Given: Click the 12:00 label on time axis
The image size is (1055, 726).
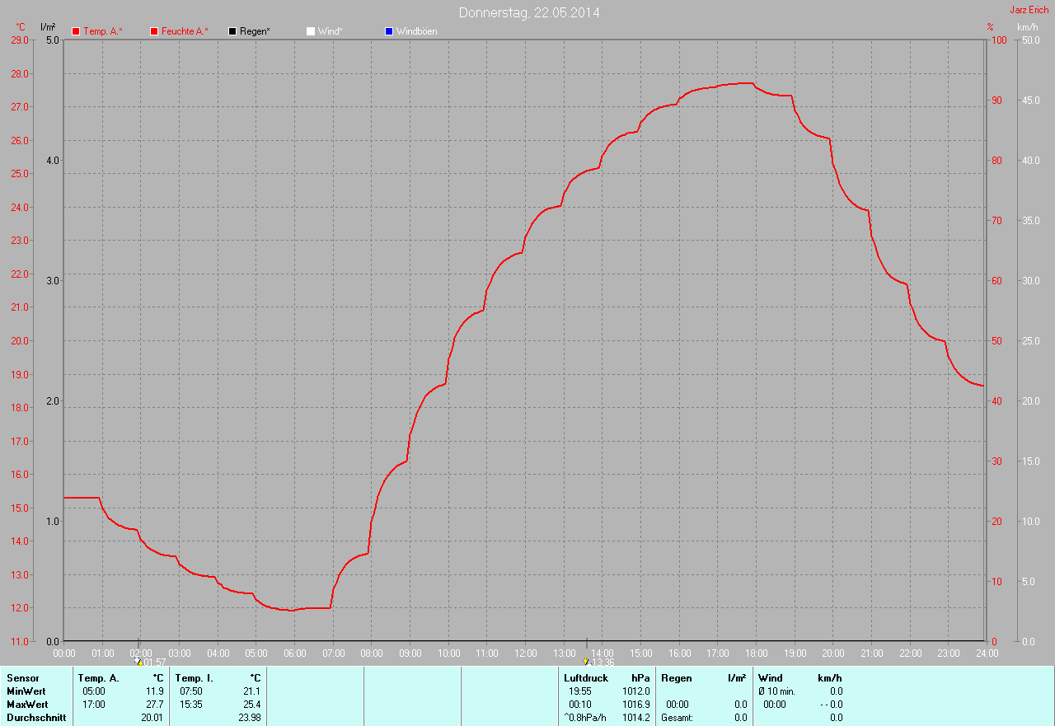Looking at the screenshot, I should [x=526, y=653].
